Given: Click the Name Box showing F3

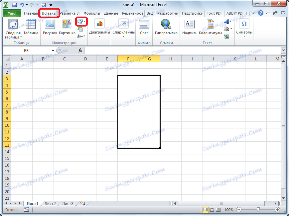Looking at the screenshot, I should (x=27, y=50).
